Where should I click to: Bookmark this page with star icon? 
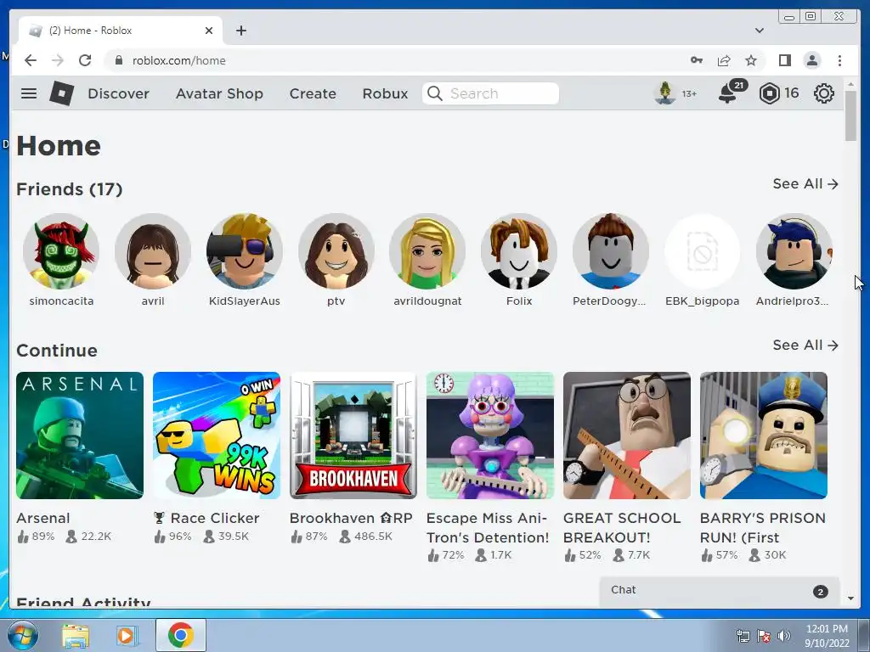click(x=751, y=60)
